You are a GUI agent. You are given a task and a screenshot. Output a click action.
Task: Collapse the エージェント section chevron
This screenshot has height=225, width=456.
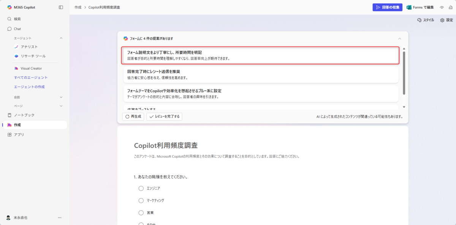61,38
